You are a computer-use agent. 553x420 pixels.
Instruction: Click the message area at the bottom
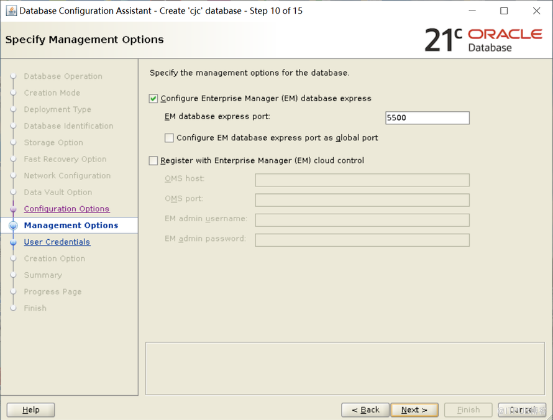click(x=345, y=368)
